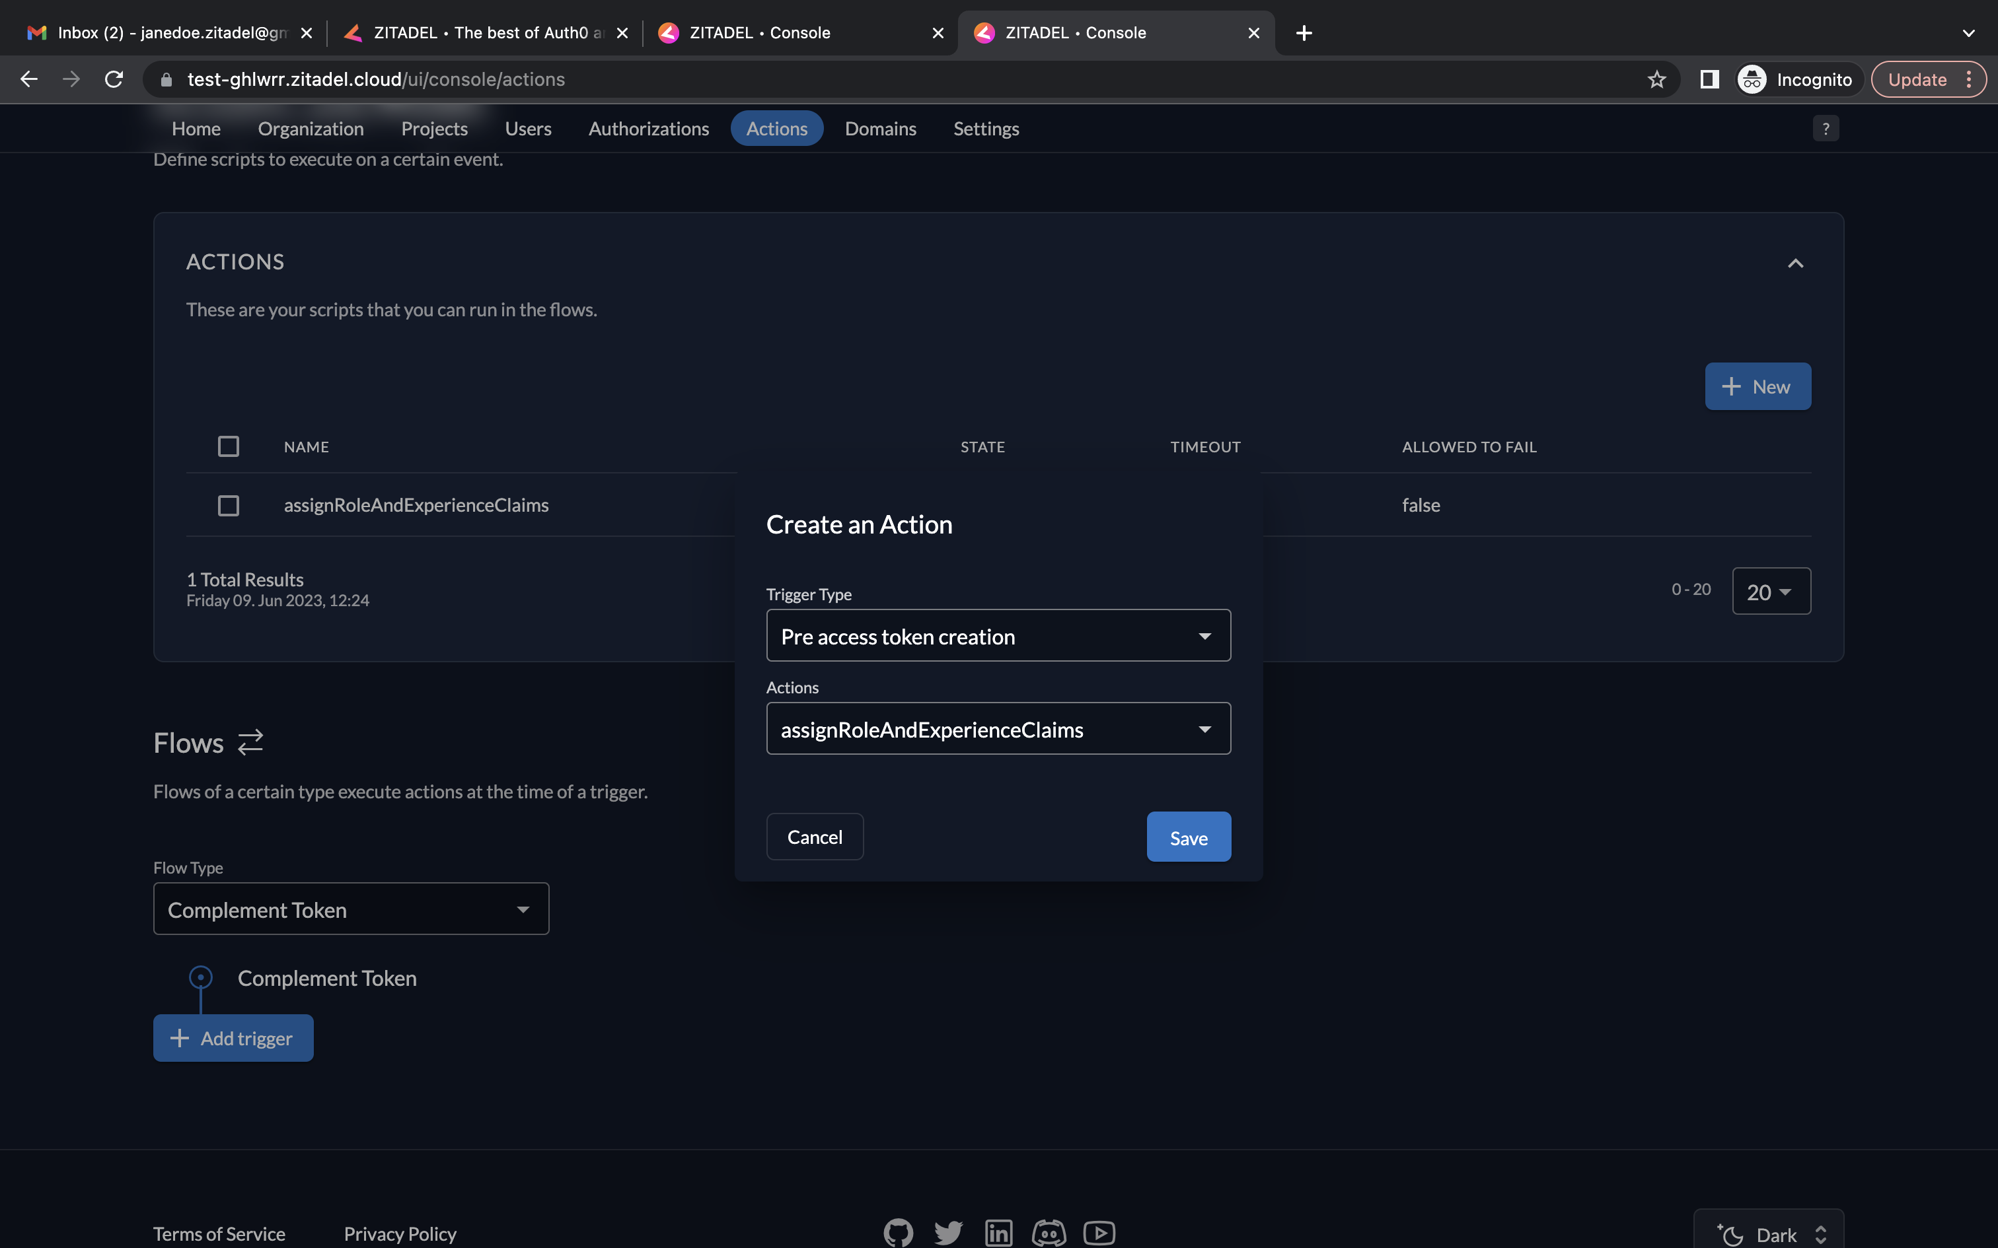Click Save in Create an Action dialog
Viewport: 1998px width, 1248px height.
[x=1188, y=837]
